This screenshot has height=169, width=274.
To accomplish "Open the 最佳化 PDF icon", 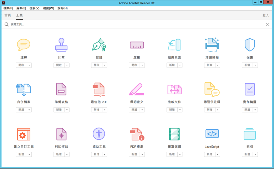I will (99, 89).
